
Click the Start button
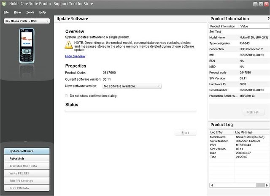[185, 133]
